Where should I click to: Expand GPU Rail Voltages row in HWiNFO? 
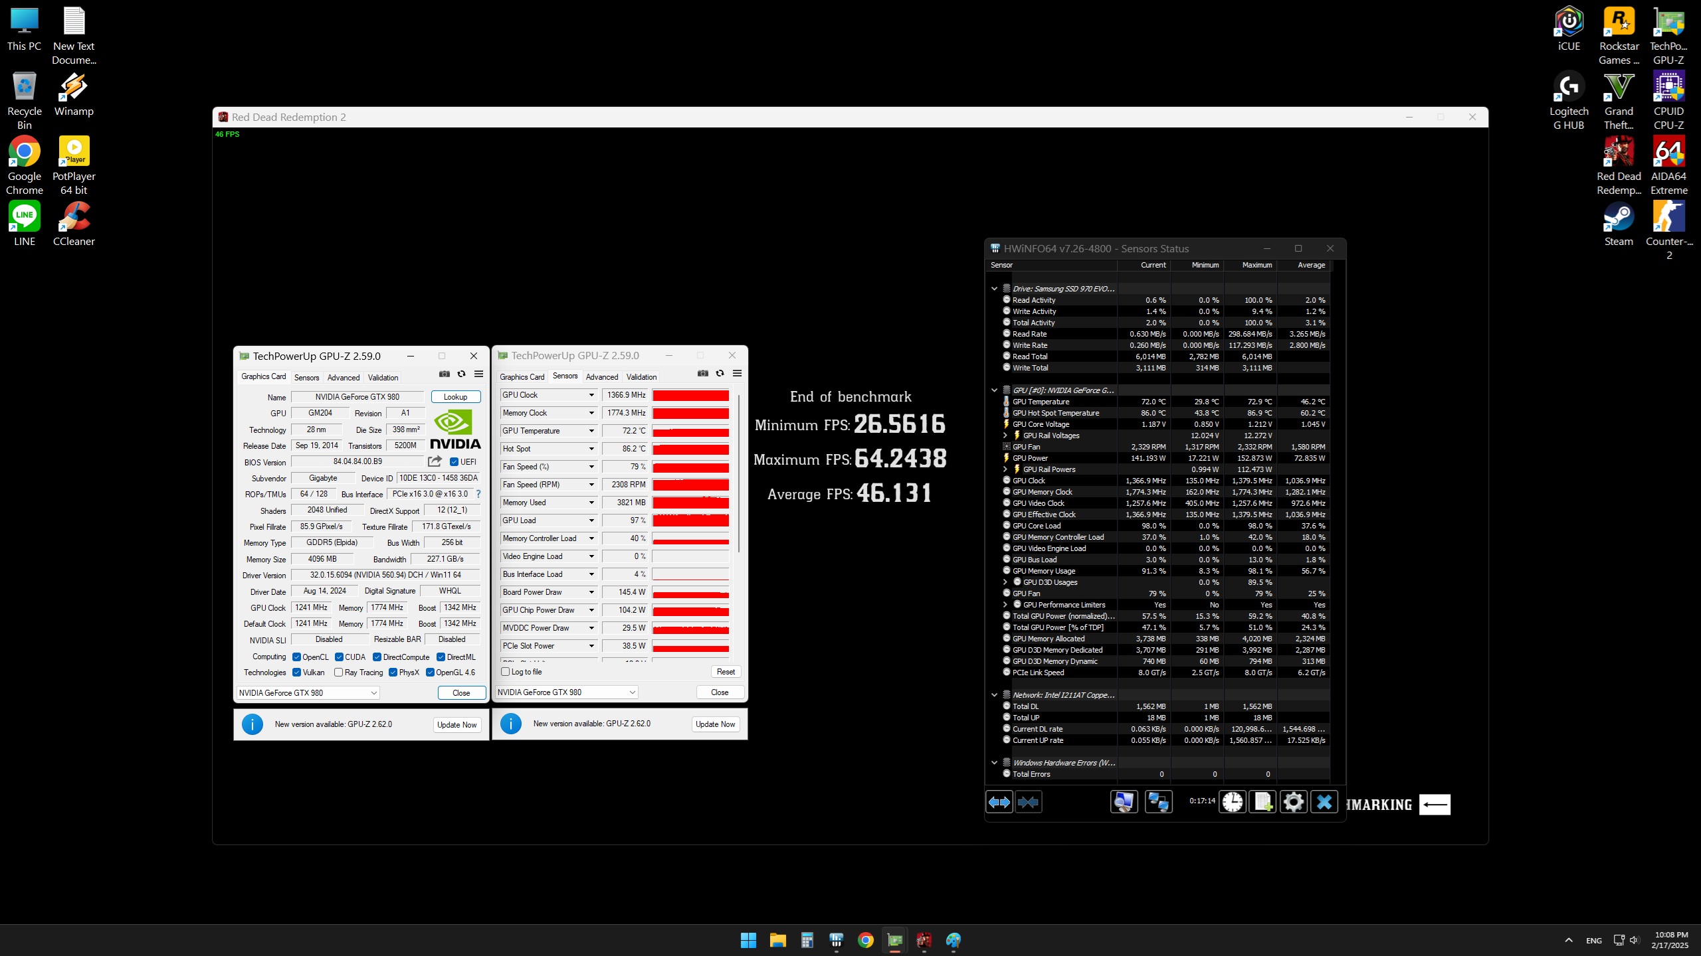[1005, 436]
